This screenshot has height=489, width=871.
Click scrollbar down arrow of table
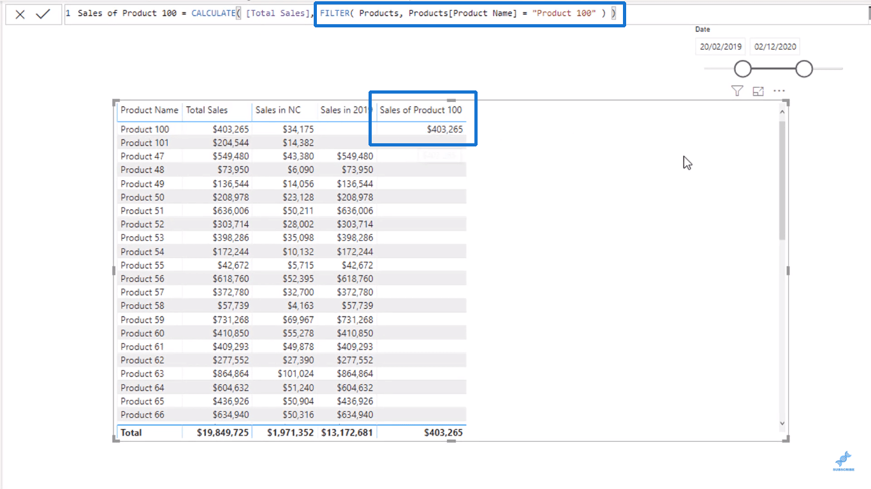click(782, 423)
